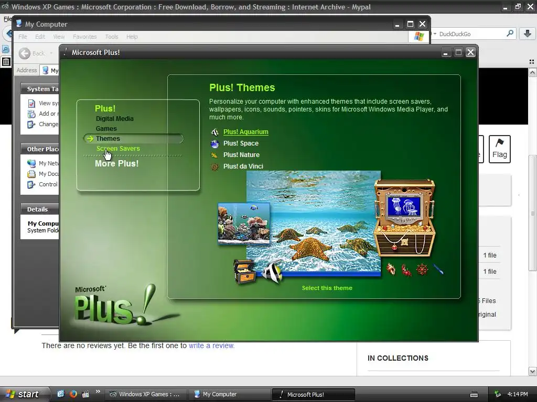Click the System Tasks panel header
This screenshot has width=537, height=402.
(x=40, y=89)
